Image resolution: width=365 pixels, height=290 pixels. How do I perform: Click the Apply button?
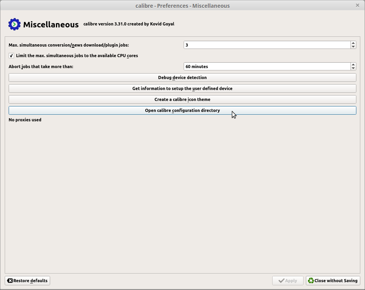[288, 281]
